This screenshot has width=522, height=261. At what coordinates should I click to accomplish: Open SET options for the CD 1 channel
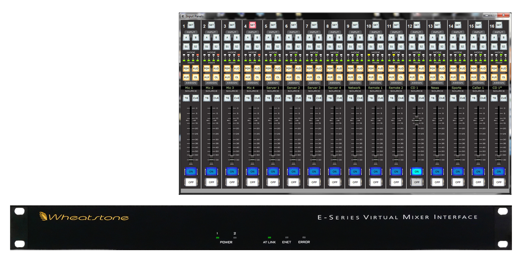tap(417, 24)
